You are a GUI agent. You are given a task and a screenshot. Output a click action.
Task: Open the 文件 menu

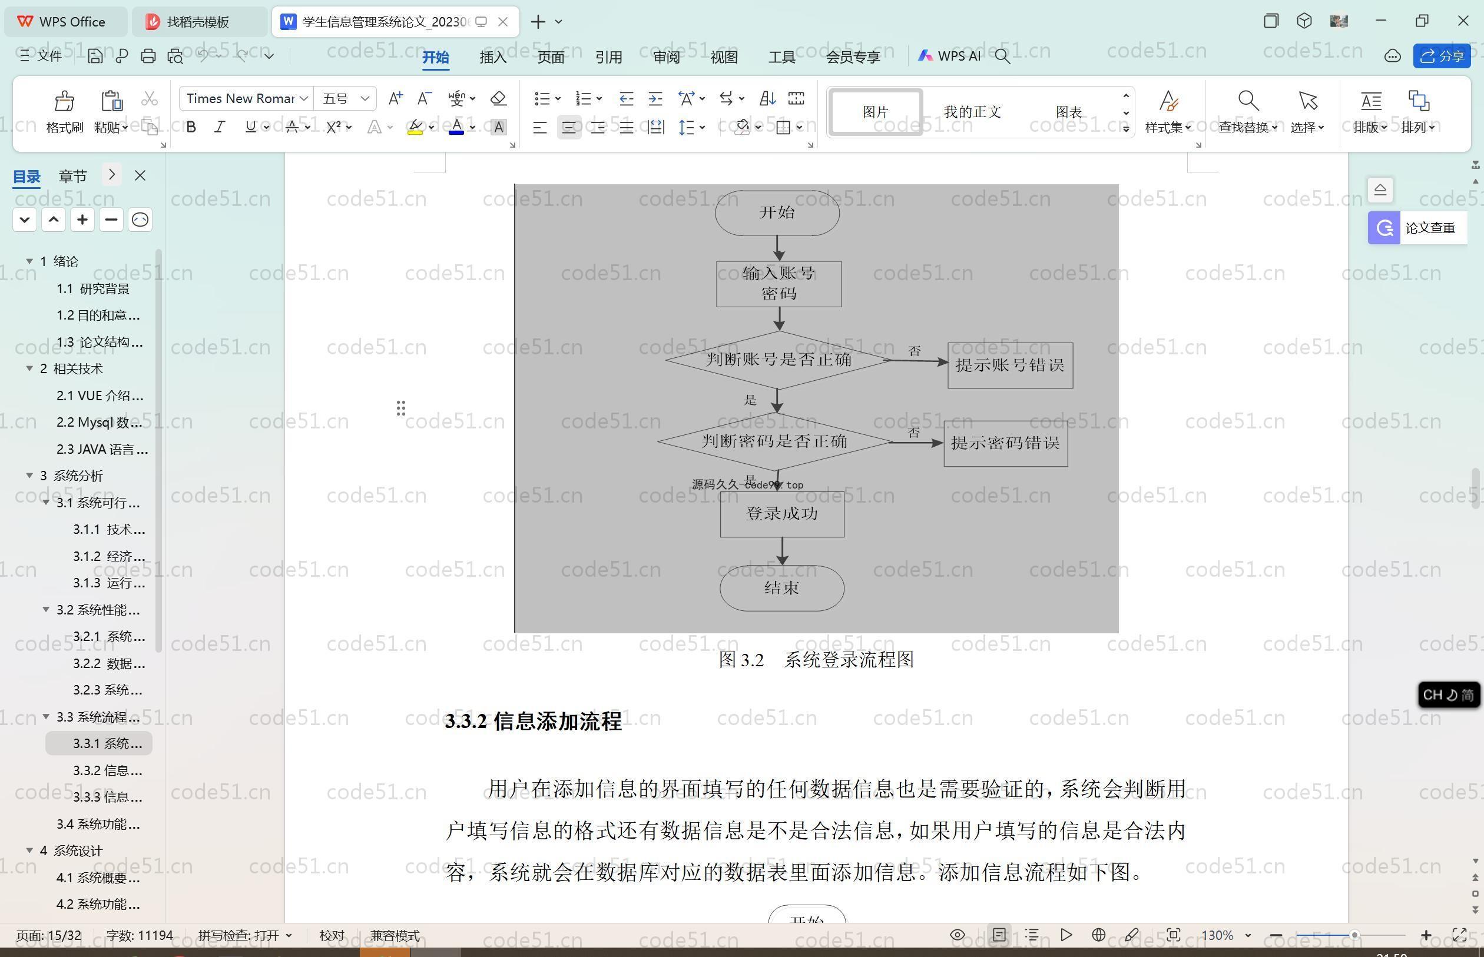41,57
